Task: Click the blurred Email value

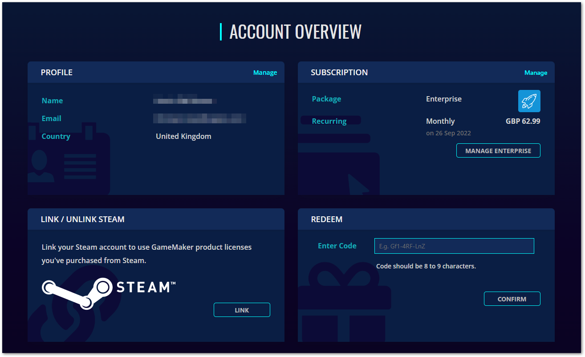Action: point(199,118)
